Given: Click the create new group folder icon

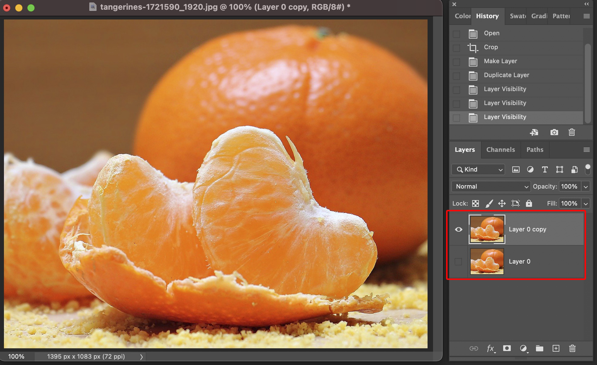Looking at the screenshot, I should click(539, 348).
